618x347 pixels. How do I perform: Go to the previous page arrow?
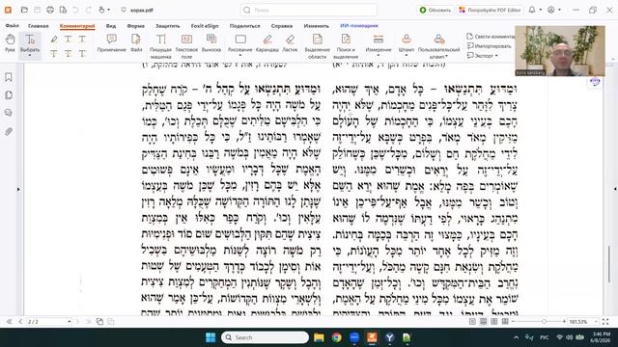[x=20, y=322]
